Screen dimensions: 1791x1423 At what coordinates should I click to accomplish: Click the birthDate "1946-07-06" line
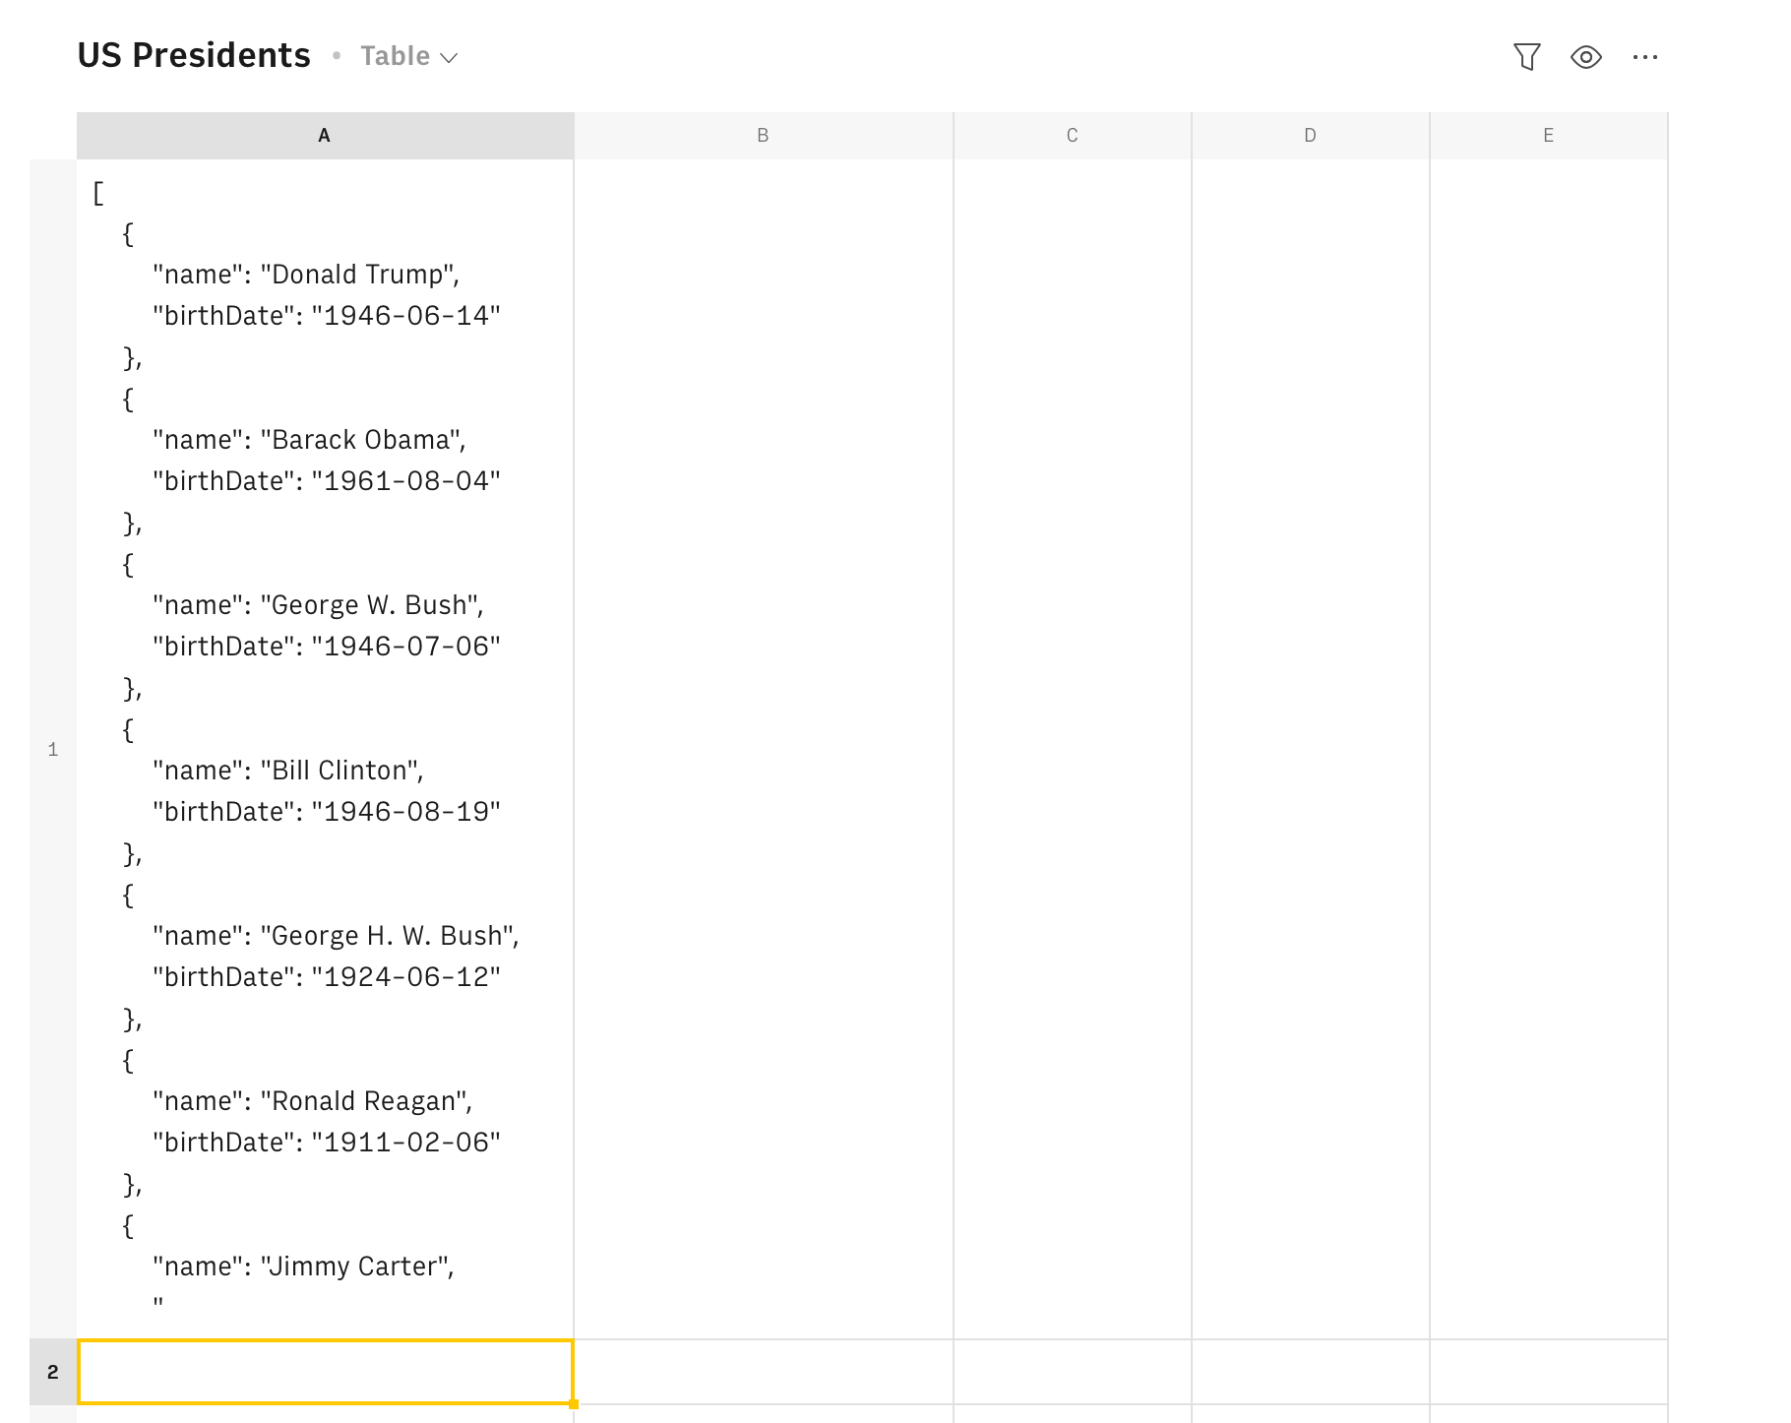tap(327, 647)
